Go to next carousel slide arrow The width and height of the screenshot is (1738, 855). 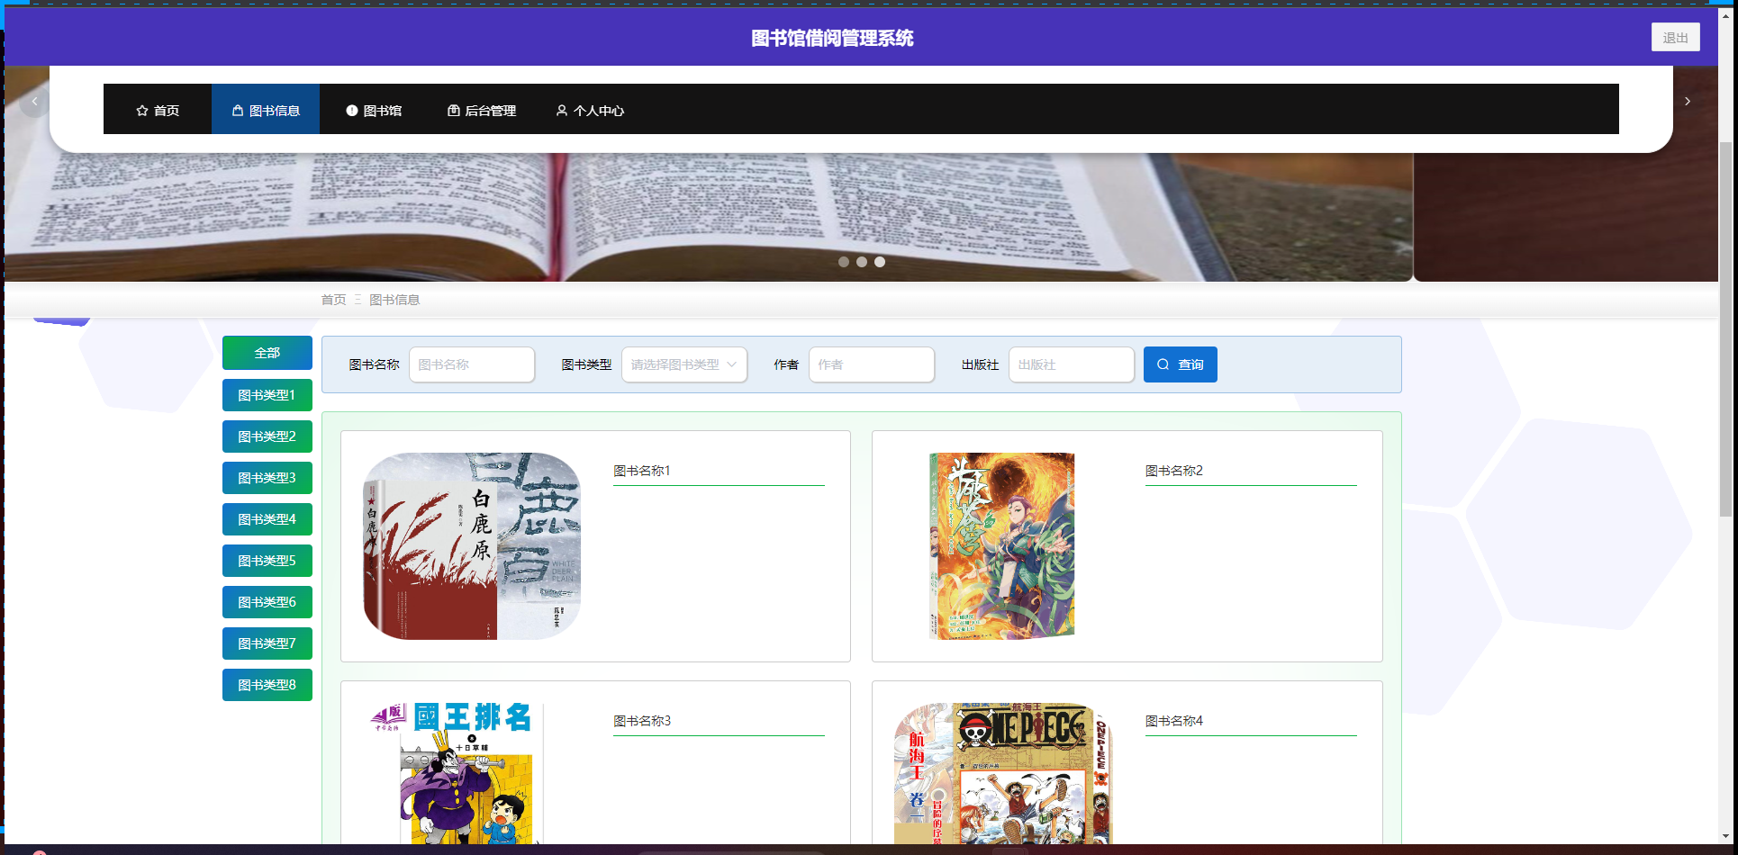pos(1688,102)
